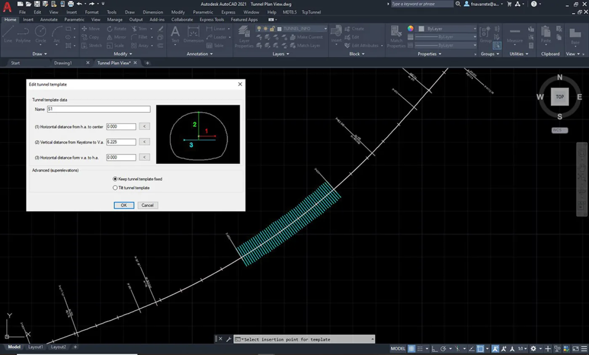The image size is (589, 355).
Task: Click the Move tool in Modify panel
Action: click(x=90, y=29)
